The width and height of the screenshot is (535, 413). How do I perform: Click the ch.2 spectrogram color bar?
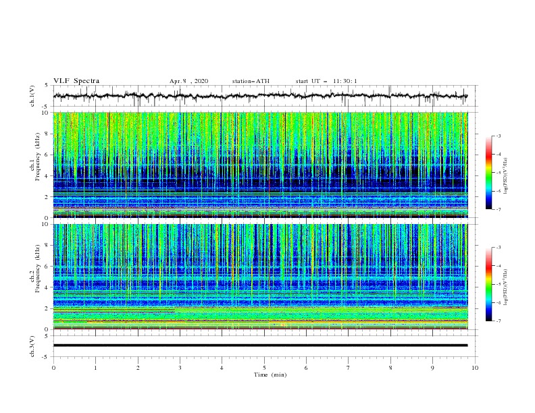point(489,284)
